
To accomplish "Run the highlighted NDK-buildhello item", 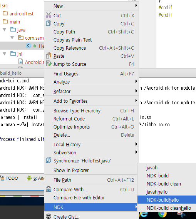I will click(x=167, y=200).
